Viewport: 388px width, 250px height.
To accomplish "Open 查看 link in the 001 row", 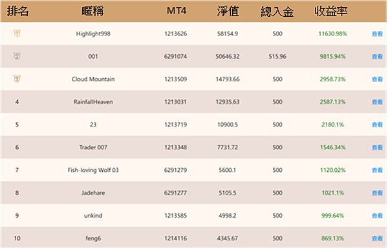I will [377, 57].
